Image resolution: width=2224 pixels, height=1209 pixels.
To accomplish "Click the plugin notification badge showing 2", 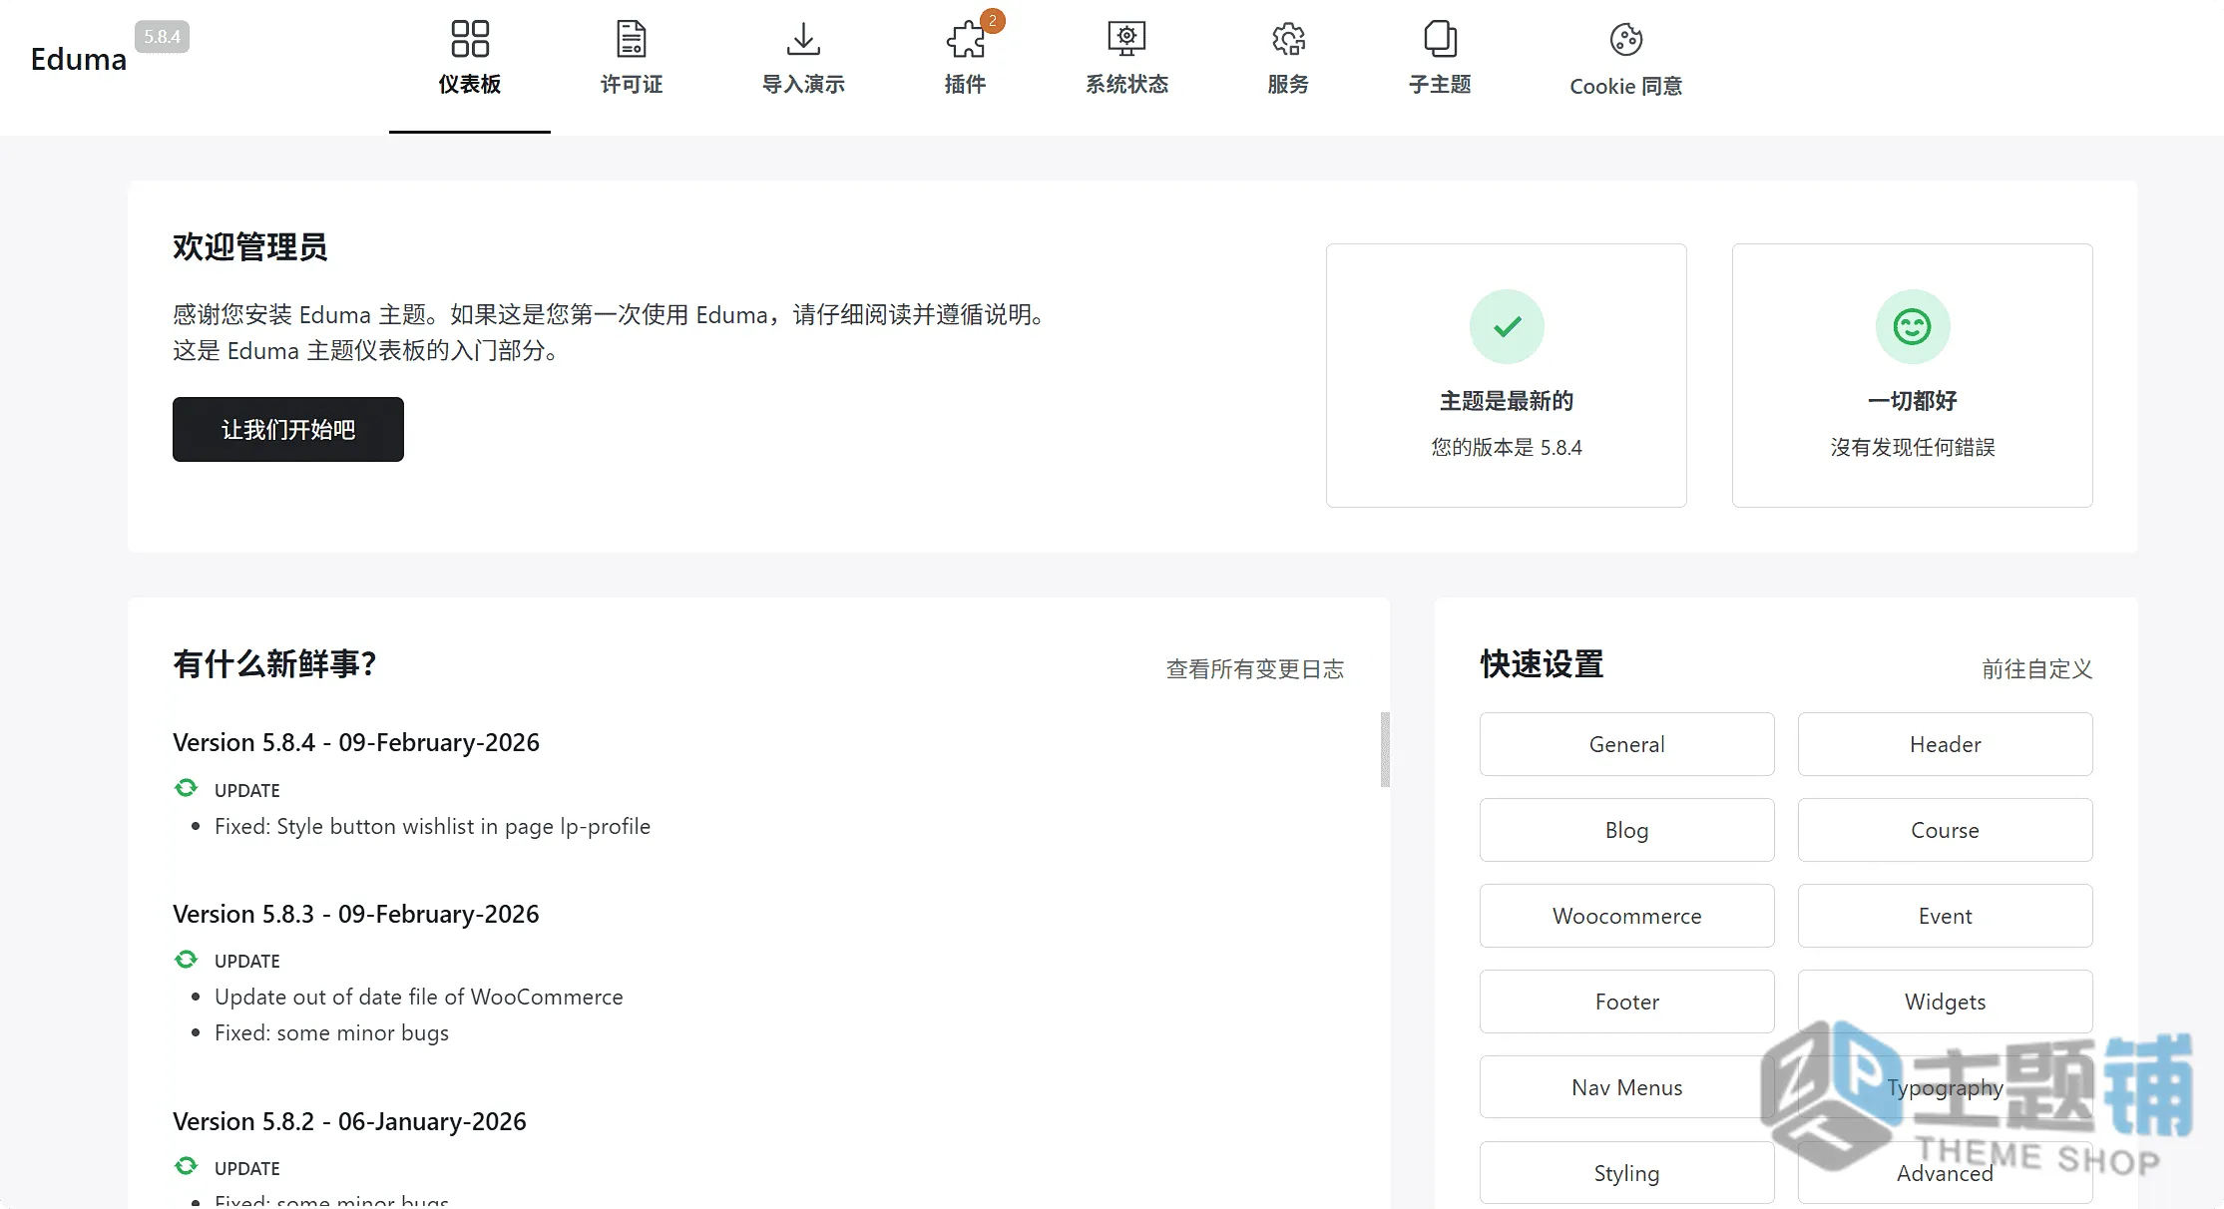I will (x=992, y=20).
